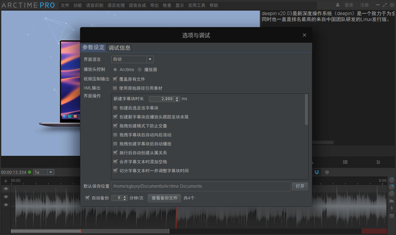Uncheck the 覆盖原有文件 checkbox
The width and height of the screenshot is (396, 235).
(x=115, y=79)
